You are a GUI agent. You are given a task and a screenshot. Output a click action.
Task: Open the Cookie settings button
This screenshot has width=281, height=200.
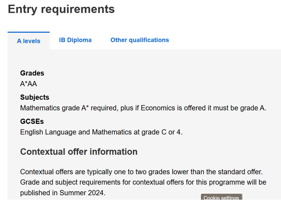[x=221, y=197]
